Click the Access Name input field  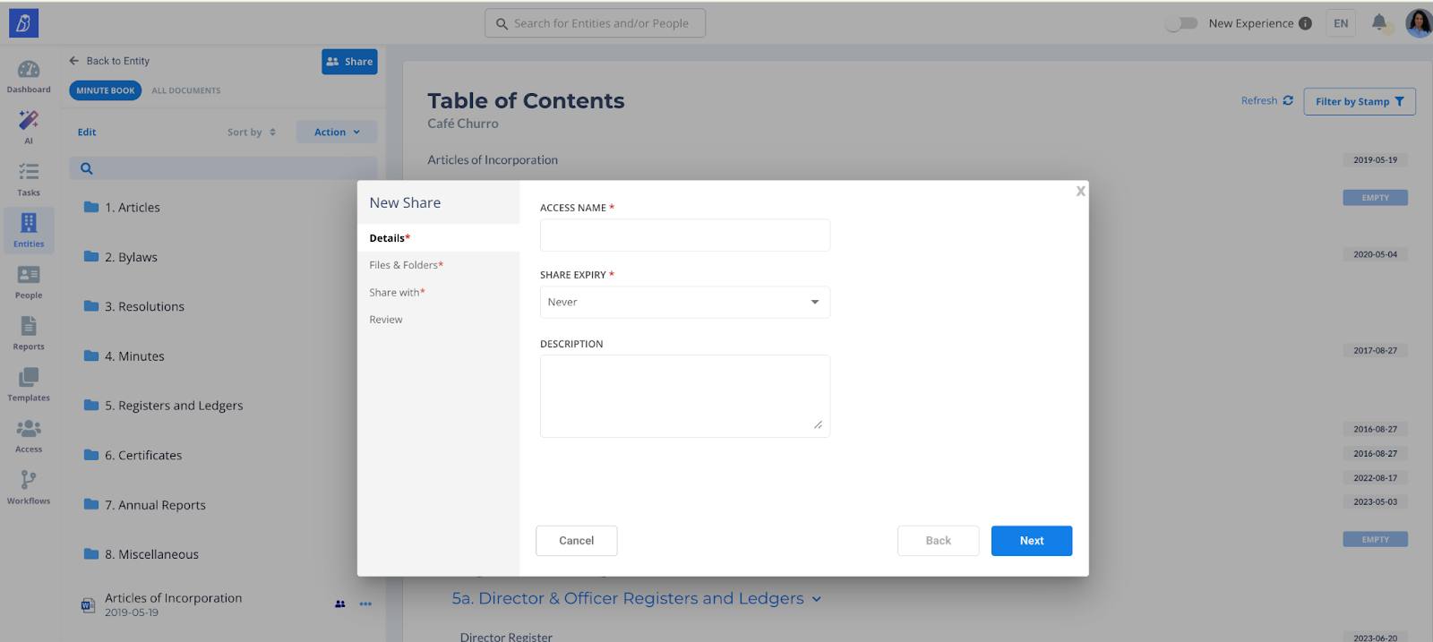[684, 235]
